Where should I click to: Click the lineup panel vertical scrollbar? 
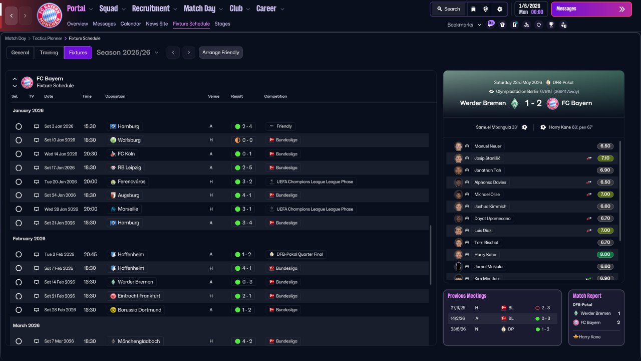[620, 191]
